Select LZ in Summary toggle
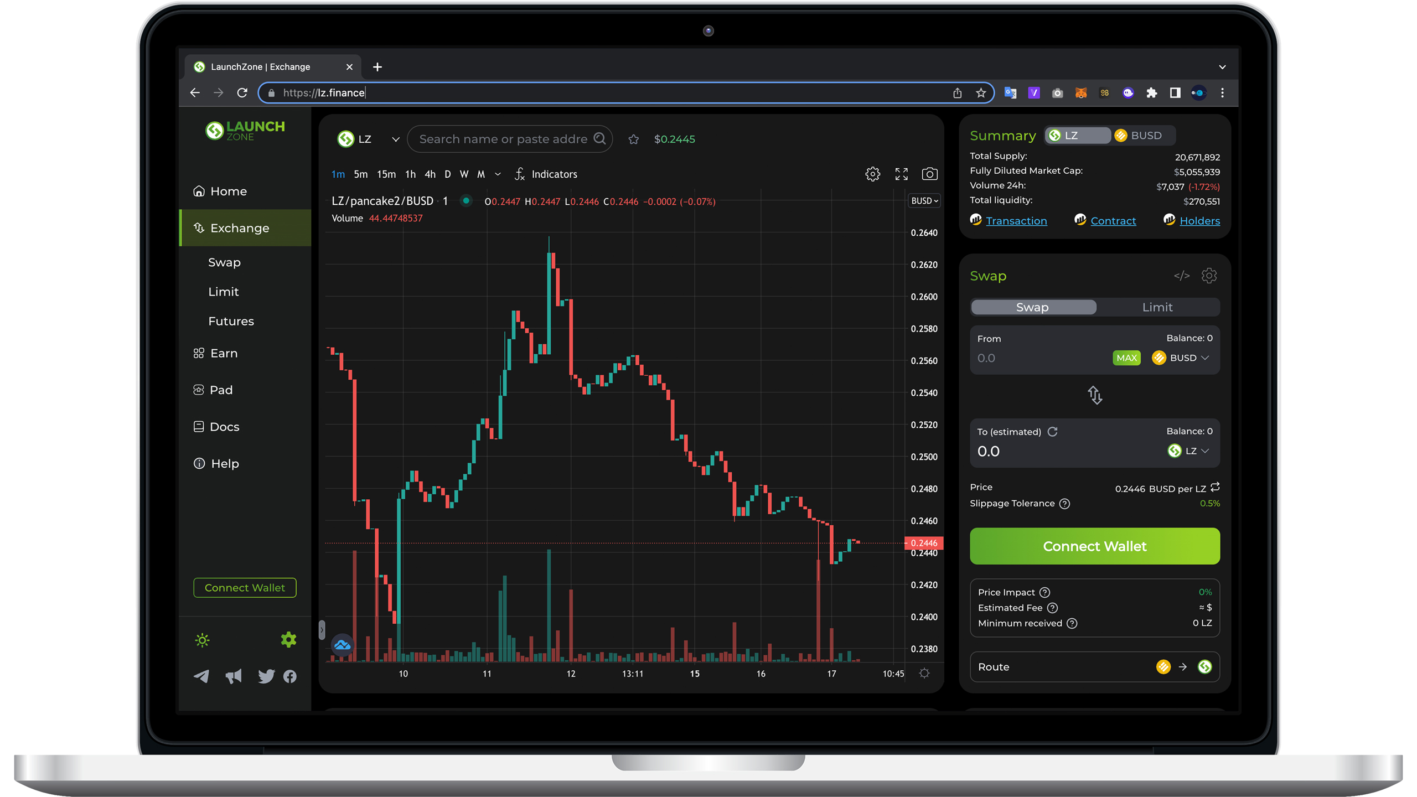Image resolution: width=1417 pixels, height=797 pixels. tap(1077, 136)
